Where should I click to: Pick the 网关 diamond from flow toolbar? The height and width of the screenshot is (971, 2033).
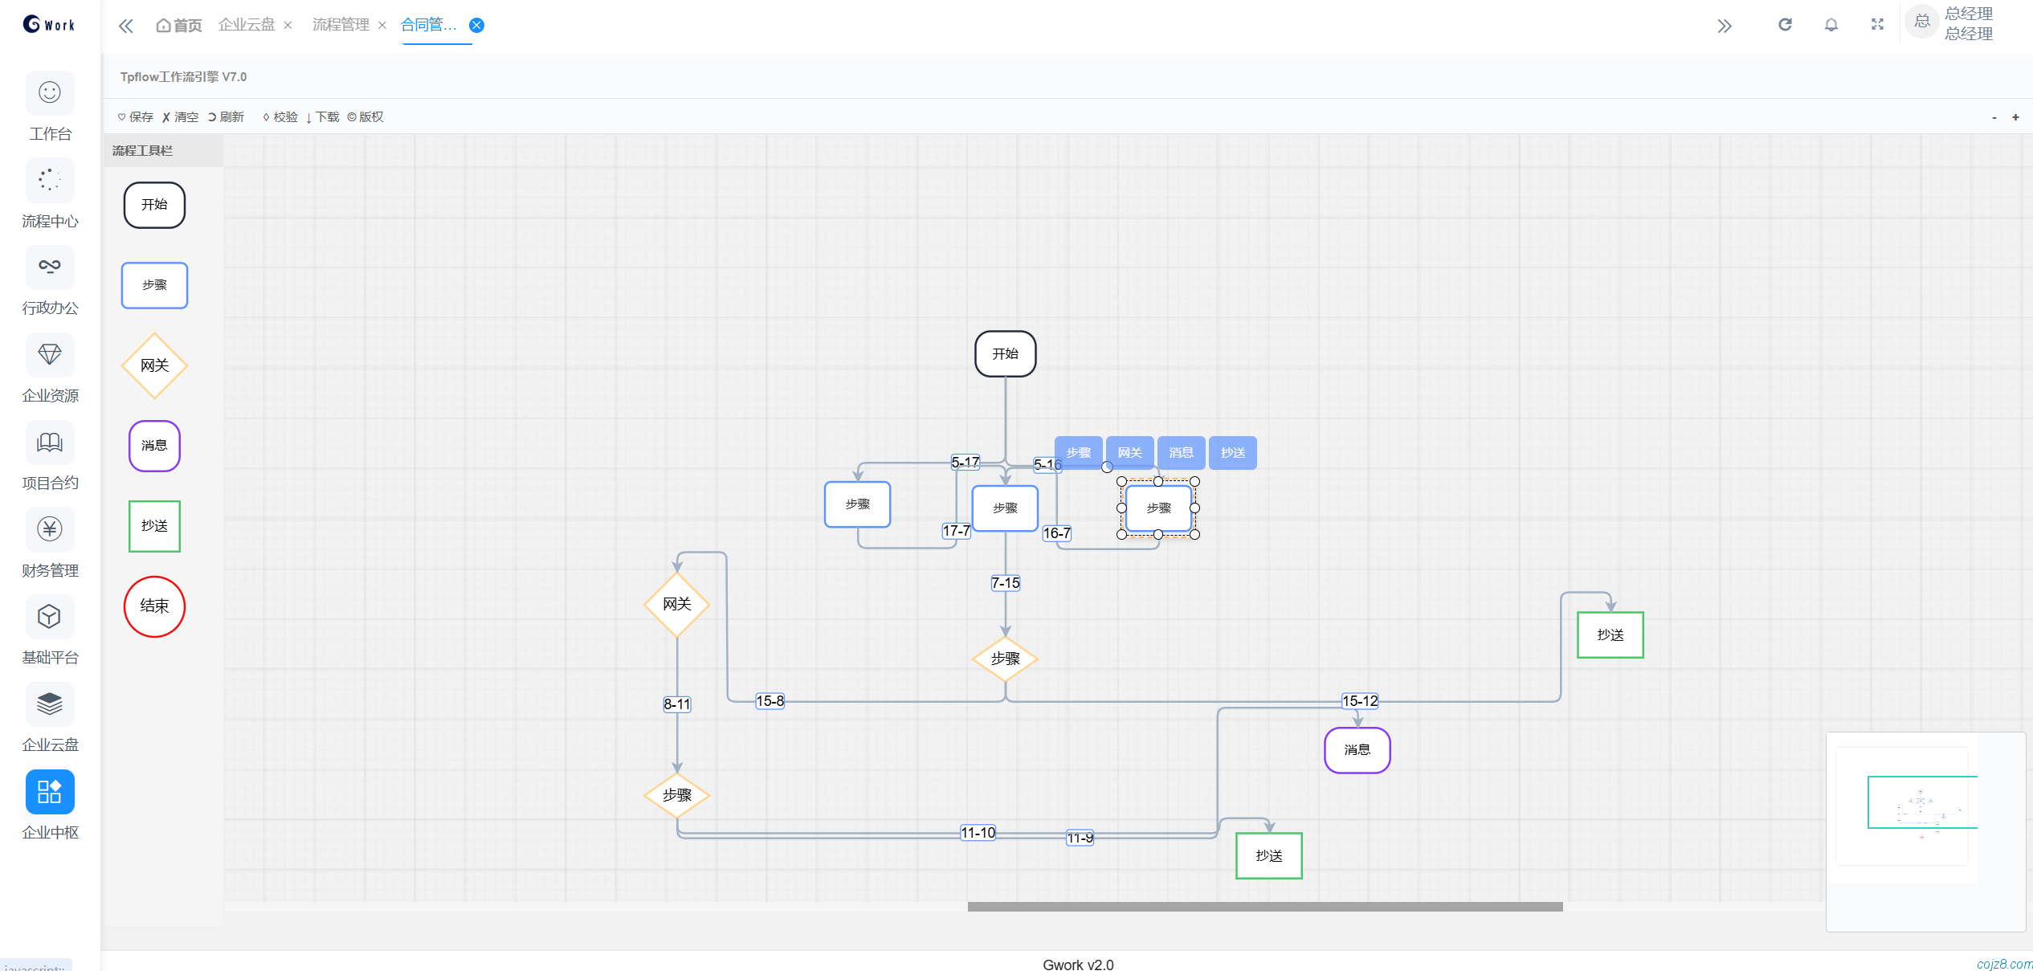[x=154, y=365]
